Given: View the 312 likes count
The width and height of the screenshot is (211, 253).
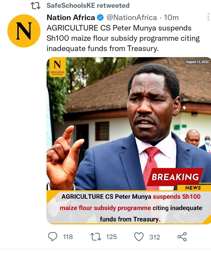Looking at the screenshot, I should 154,237.
